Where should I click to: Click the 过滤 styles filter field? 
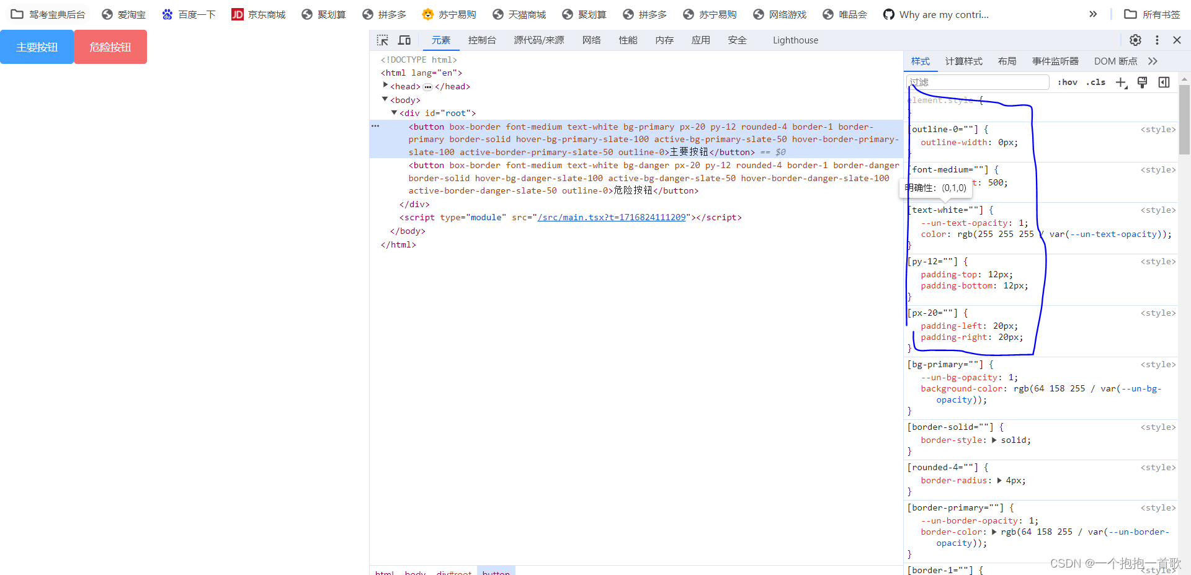coord(978,82)
